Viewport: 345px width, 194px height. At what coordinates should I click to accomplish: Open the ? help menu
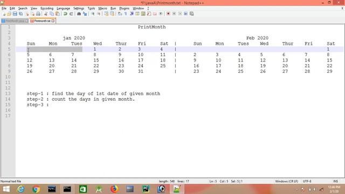pyautogui.click(x=148, y=9)
